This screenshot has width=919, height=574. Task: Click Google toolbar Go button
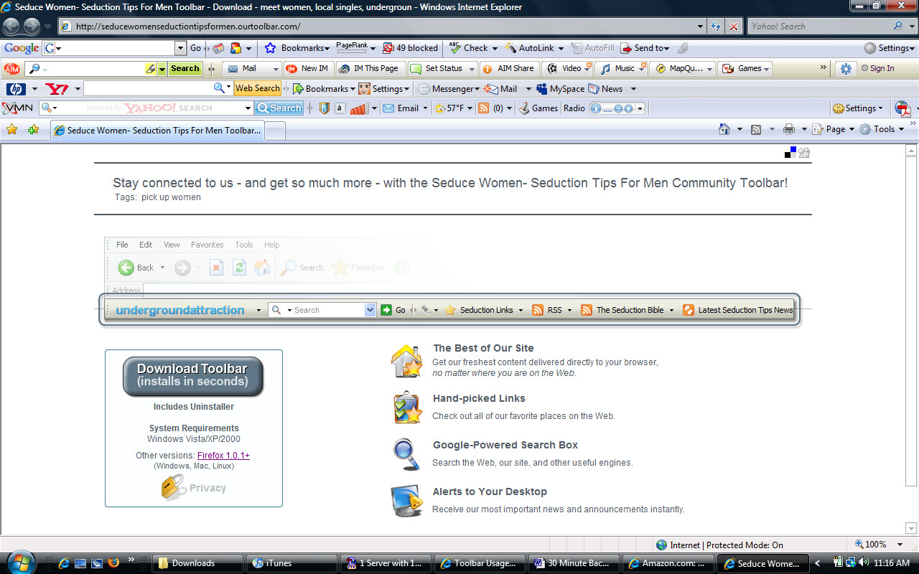coord(196,48)
